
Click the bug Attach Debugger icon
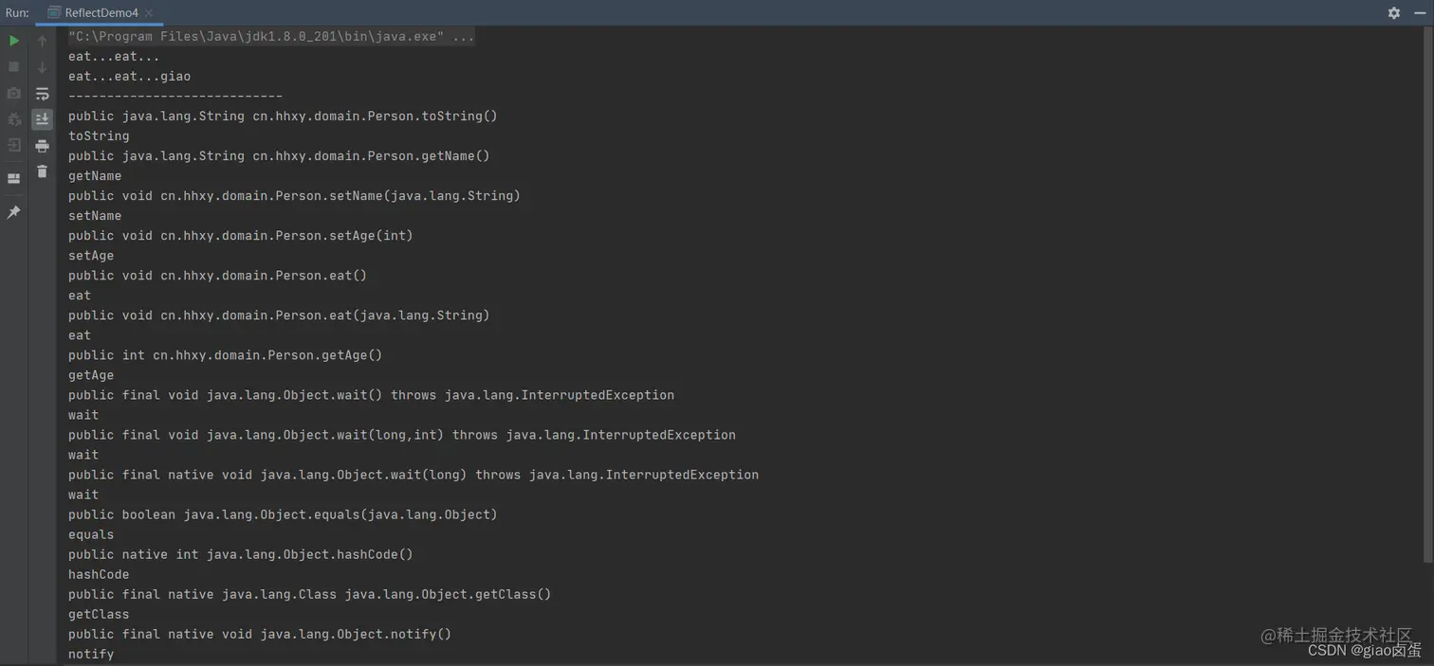click(13, 119)
